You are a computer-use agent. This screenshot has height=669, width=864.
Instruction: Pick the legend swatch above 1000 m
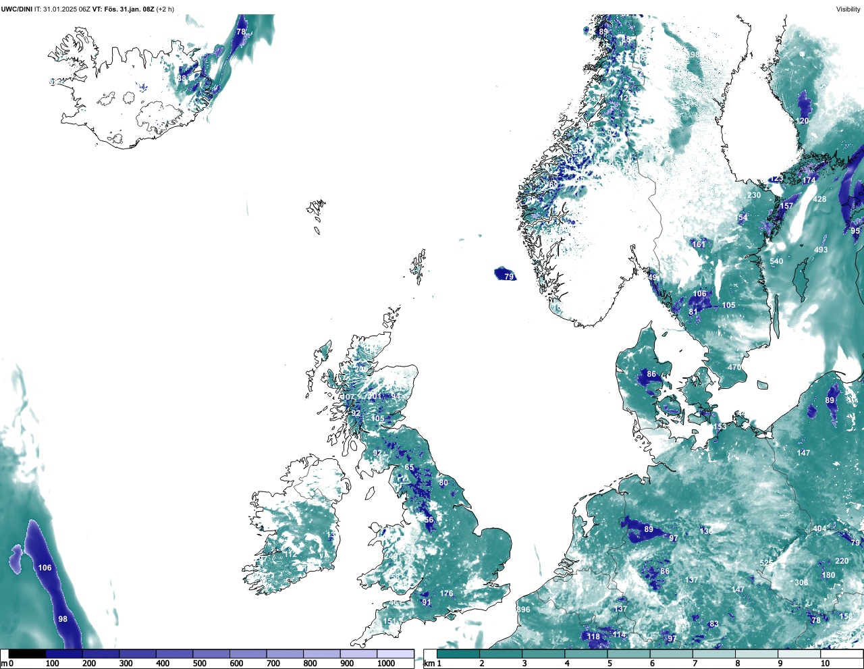click(395, 654)
